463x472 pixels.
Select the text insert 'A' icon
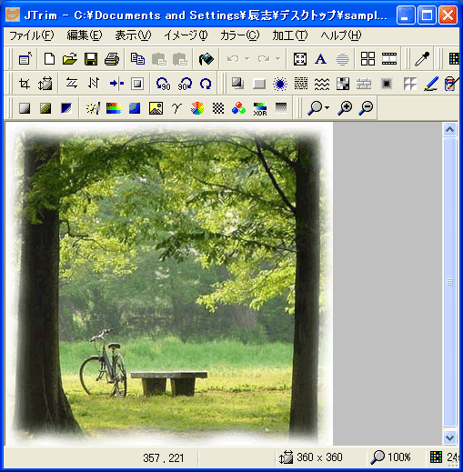(320, 59)
